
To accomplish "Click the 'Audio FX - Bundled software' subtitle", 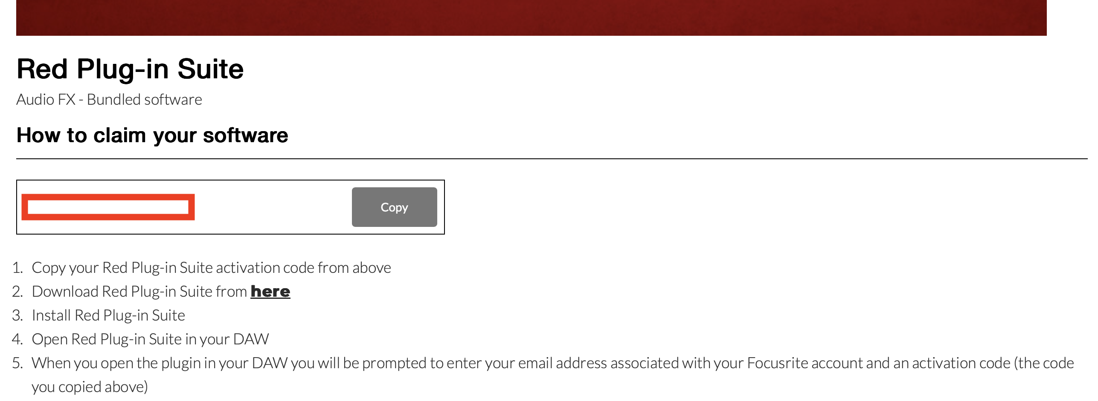I will click(109, 100).
